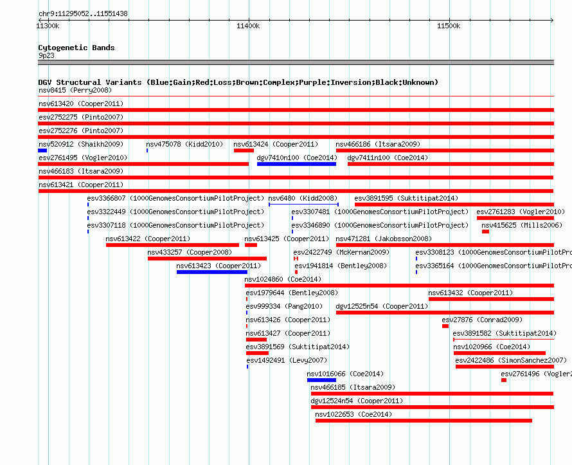Select the nsv433257 (Cooper2008) red bar
Image resolution: width=572 pixels, height=465 pixels.
point(207,259)
